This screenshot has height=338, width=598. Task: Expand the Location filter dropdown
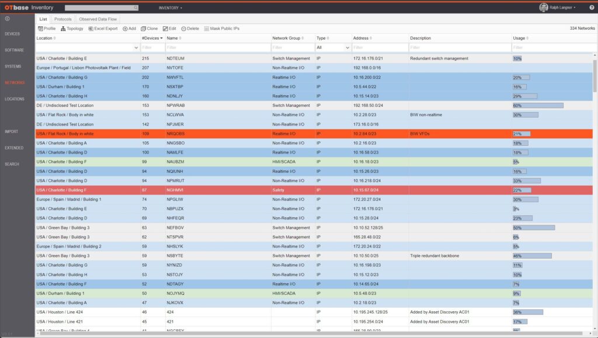coord(135,47)
